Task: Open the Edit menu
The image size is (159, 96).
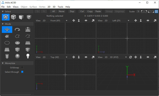Action: [x=9, y=7]
